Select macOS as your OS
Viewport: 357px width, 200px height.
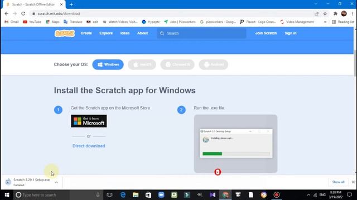click(142, 64)
